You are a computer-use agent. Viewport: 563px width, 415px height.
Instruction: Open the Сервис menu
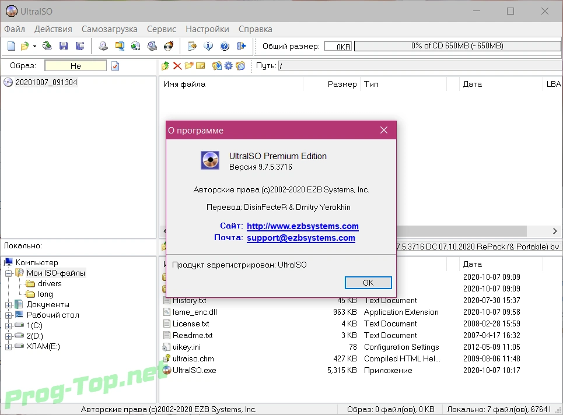pyautogui.click(x=162, y=29)
